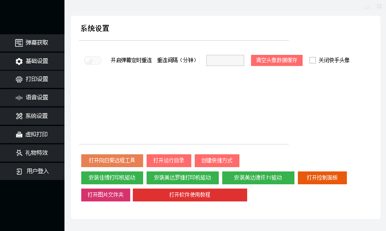The width and height of the screenshot is (386, 231).
Task: Click the login arrow icon beside 用户登入
Action: click(19, 171)
